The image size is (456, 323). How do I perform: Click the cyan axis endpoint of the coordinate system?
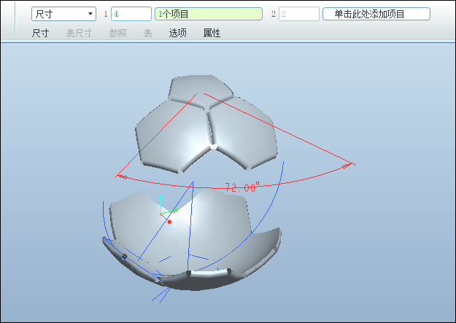tap(161, 198)
